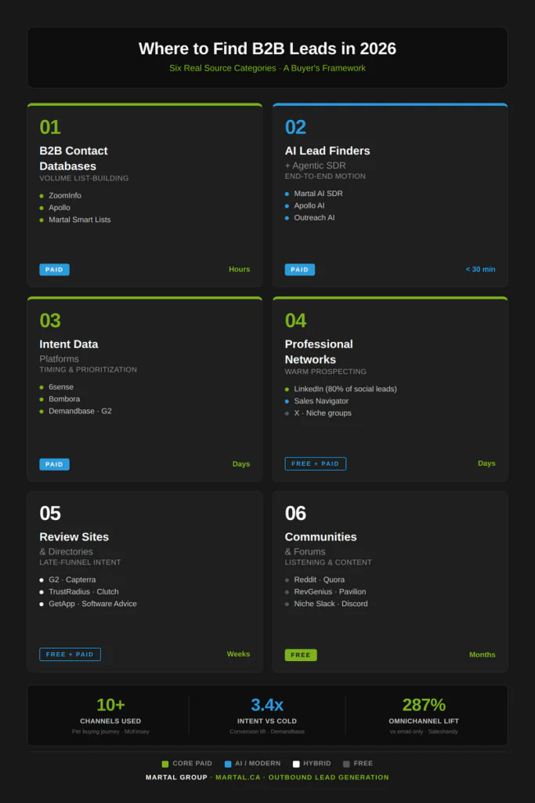Click the 'Hours' time label
This screenshot has height=803, width=535.
(x=240, y=270)
